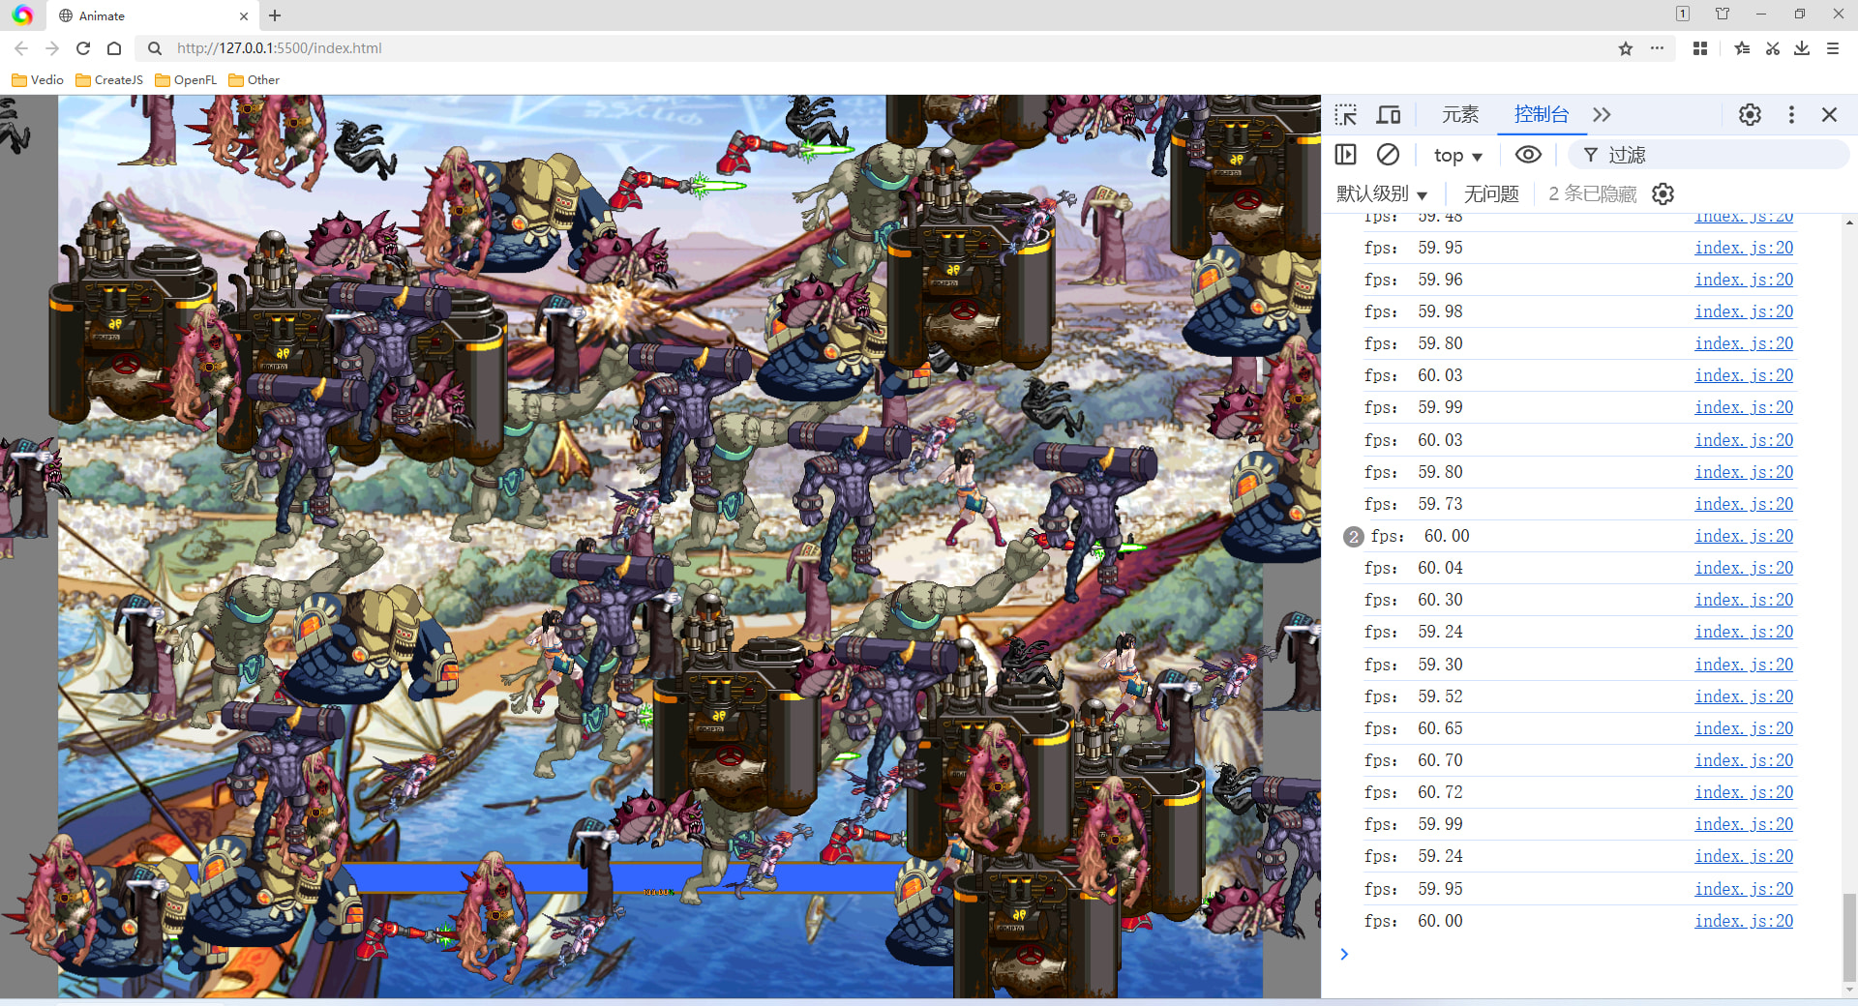The height and width of the screenshot is (1006, 1858).
Task: Toggle device emulation toolbar icon
Action: click(x=1389, y=115)
